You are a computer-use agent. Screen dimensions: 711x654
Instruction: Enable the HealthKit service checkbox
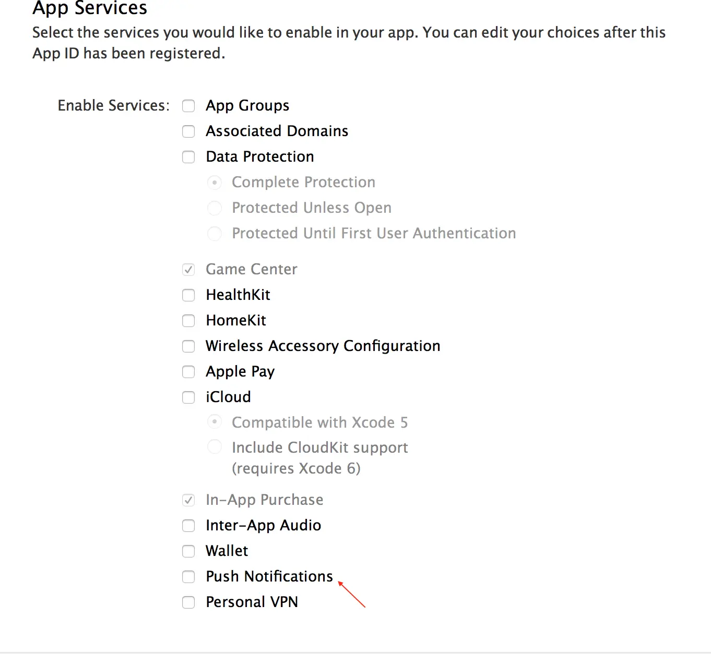tap(188, 295)
